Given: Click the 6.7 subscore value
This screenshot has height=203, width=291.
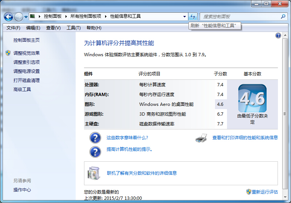Looking at the screenshot, I should 220,114.
